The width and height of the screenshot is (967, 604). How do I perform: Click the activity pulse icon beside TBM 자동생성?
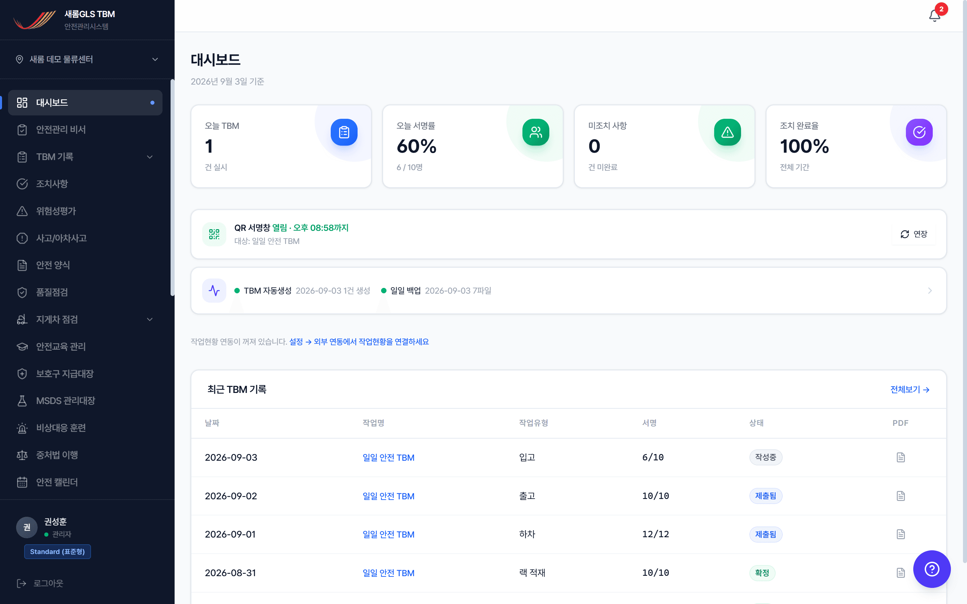coord(214,290)
